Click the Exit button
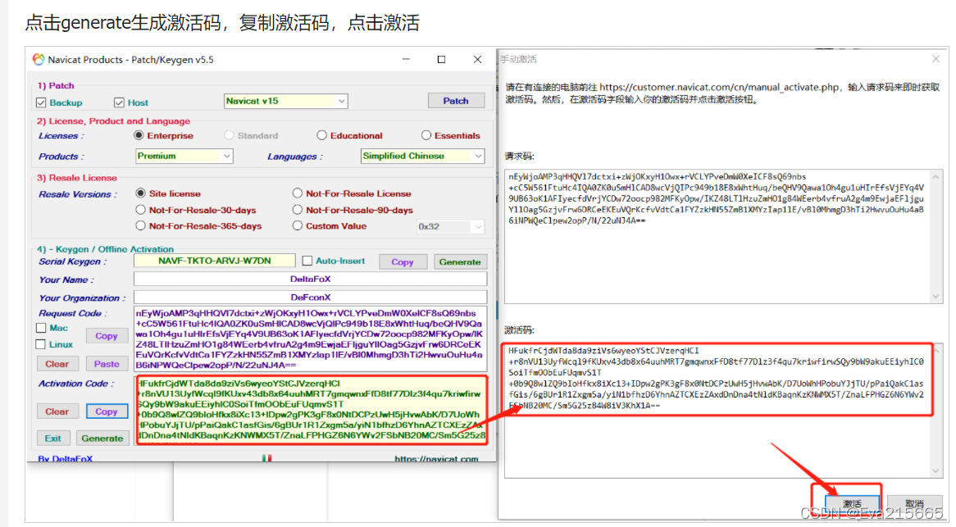The image size is (956, 527). 53,438
